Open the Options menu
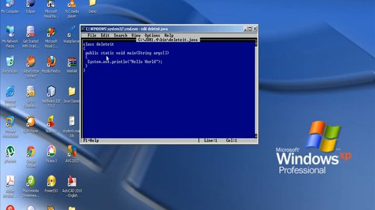 click(x=152, y=35)
